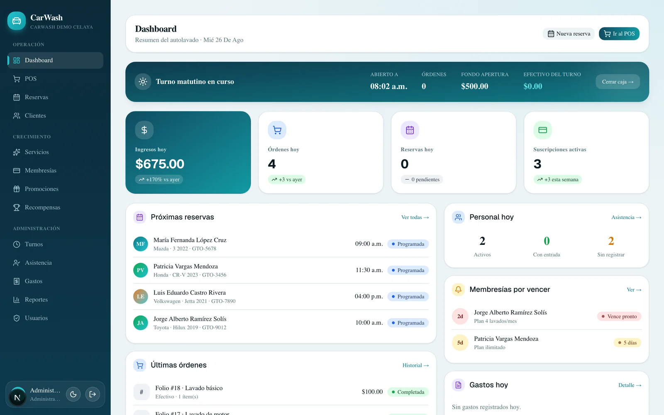
Task: Go to Reservas in the sidebar
Action: (x=55, y=97)
